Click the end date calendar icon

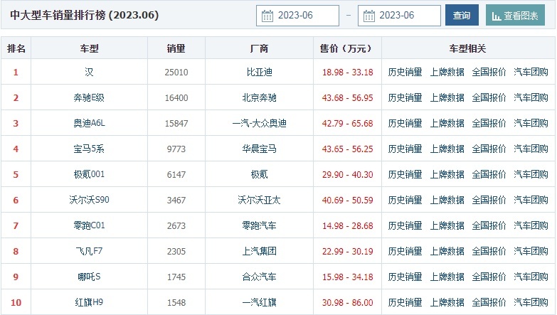point(368,16)
